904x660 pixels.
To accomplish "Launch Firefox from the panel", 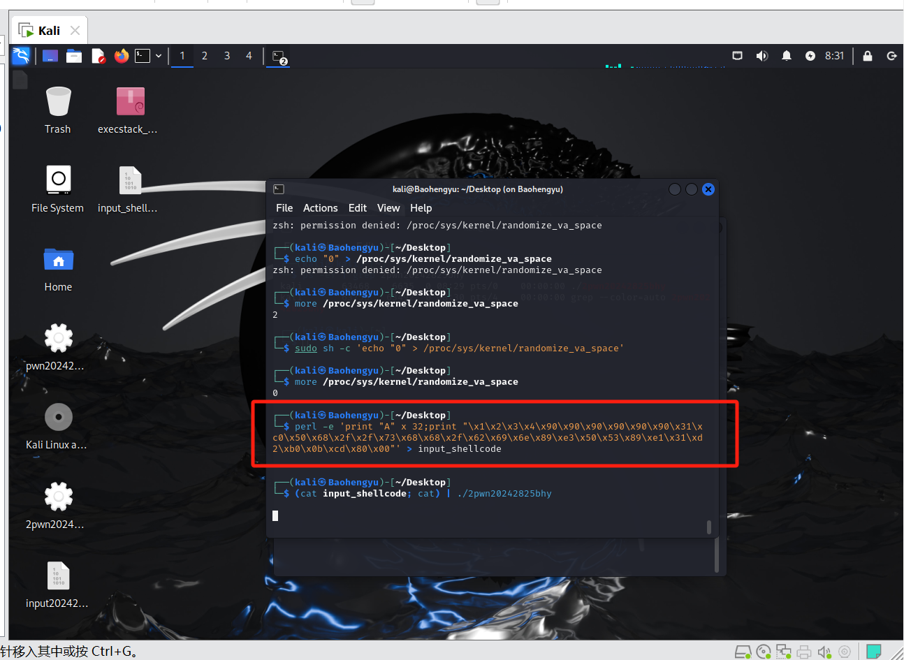I will (x=122, y=56).
